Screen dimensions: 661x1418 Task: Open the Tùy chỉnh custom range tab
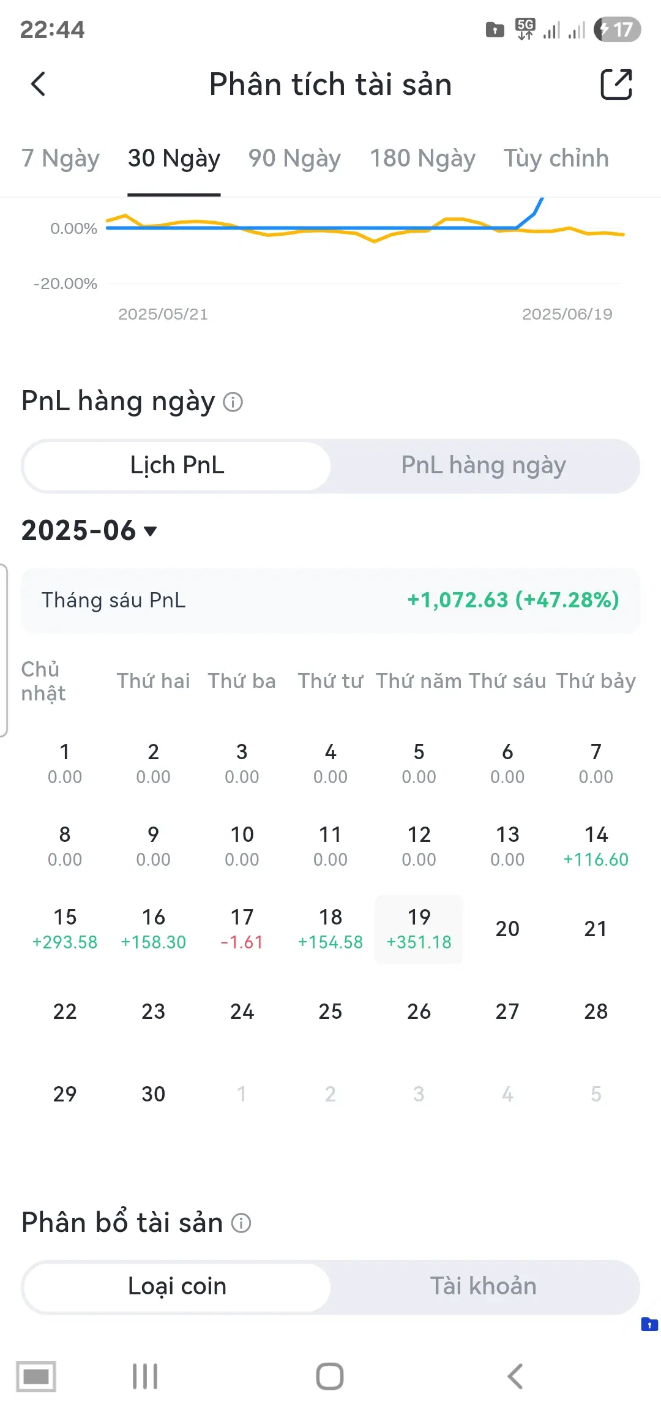coord(556,159)
